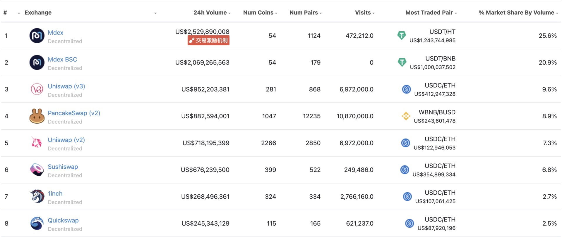Click pair volume US$87,920,196
Screen dimensions: 562x237
tap(437, 228)
